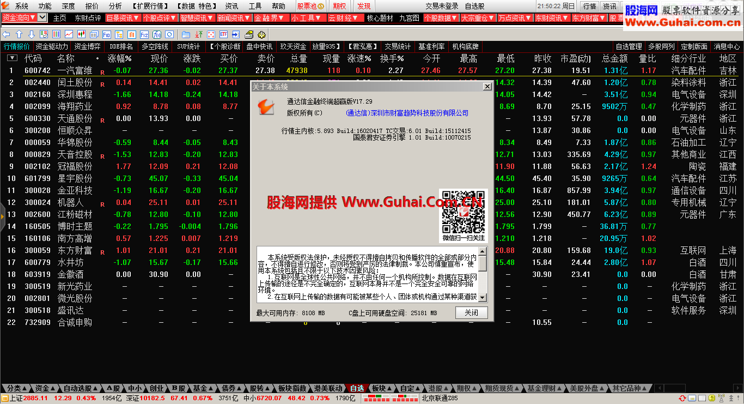Open the quote list with checkmark icon

click(44, 34)
